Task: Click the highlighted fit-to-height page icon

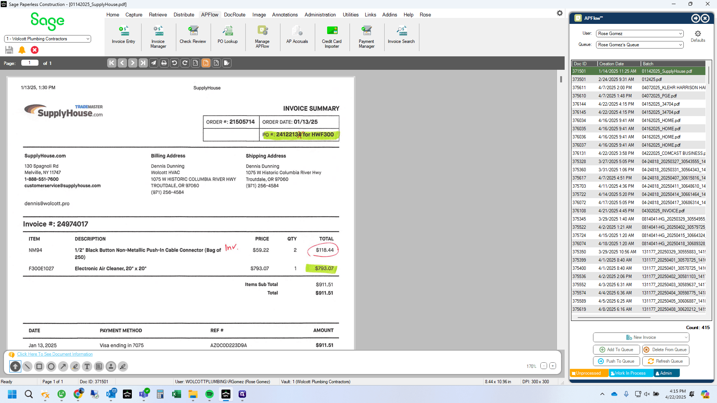Action: pyautogui.click(x=206, y=63)
